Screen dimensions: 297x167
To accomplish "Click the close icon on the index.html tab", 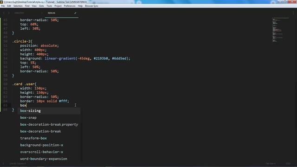I will (x=42, y=13).
